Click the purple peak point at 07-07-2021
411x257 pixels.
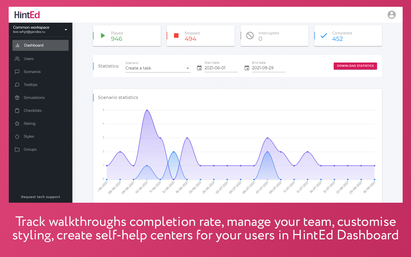point(267,138)
